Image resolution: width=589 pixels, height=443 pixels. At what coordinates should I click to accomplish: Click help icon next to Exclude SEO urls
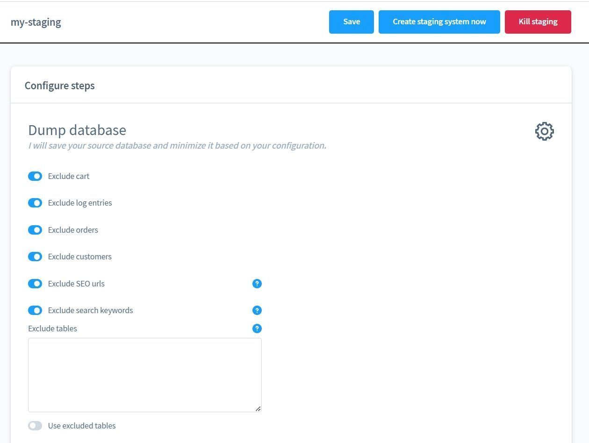257,284
